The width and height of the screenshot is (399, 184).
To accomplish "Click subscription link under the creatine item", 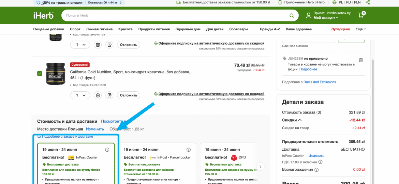I will click(211, 94).
